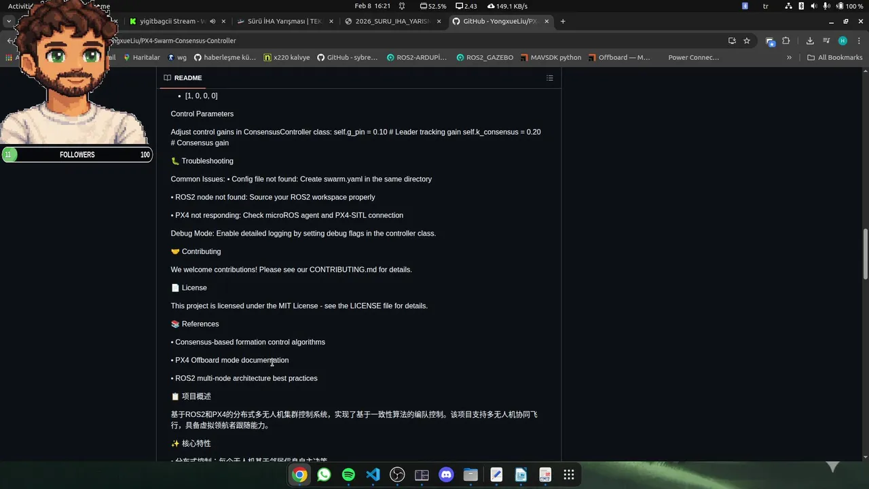Open WhatsApp from the dock

324,475
